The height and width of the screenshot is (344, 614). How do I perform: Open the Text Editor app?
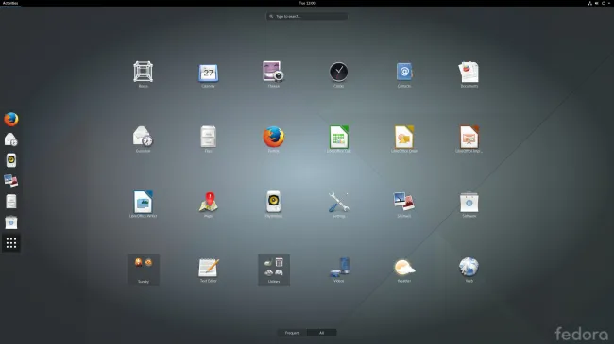tap(209, 268)
